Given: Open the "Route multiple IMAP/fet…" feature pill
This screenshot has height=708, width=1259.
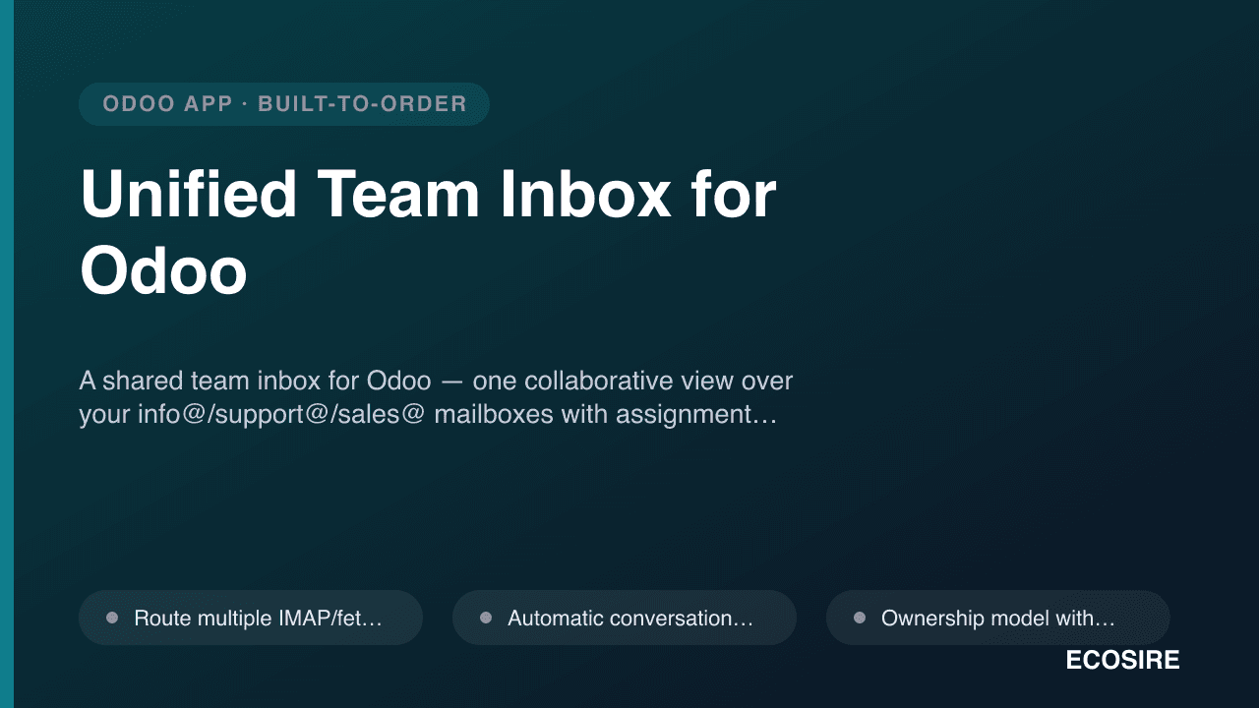Looking at the screenshot, I should 251,618.
